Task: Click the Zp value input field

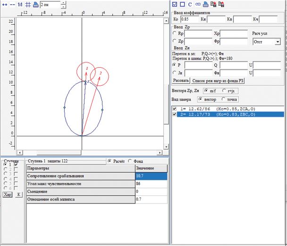Action: 198,42
